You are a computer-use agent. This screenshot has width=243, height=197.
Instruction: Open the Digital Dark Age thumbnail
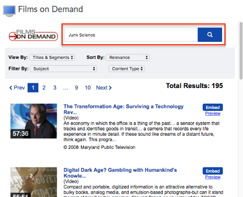coord(34,182)
